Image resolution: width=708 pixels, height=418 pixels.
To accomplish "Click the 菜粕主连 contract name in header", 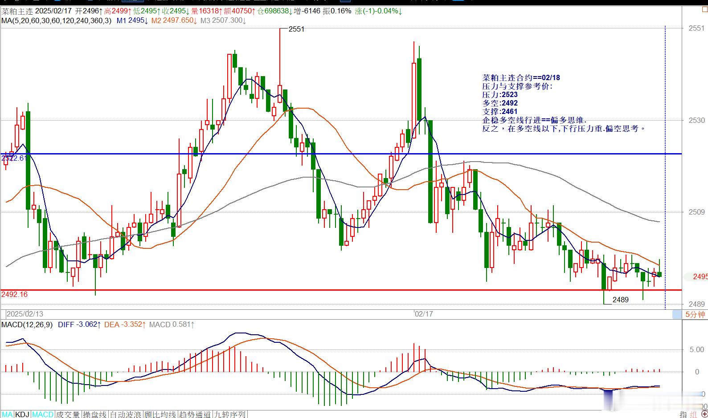I will tap(16, 11).
